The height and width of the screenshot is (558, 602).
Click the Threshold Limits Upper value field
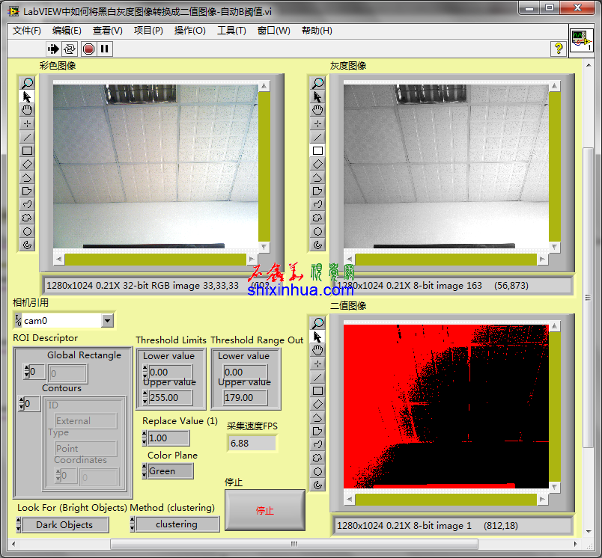[170, 398]
